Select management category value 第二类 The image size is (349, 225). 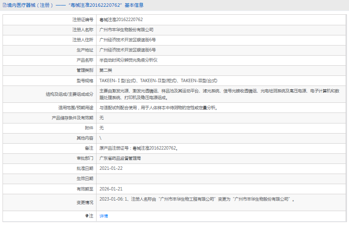point(106,70)
